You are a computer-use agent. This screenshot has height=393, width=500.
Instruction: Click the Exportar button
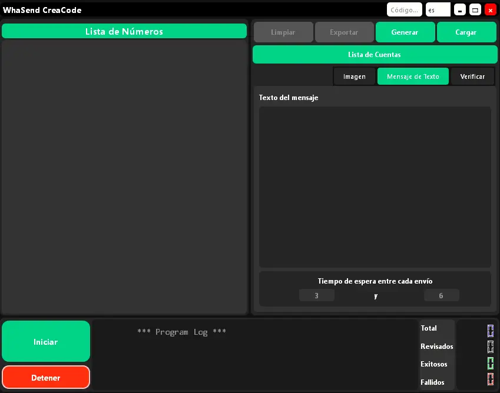344,32
